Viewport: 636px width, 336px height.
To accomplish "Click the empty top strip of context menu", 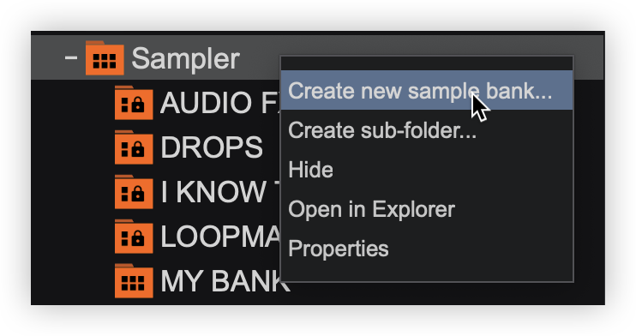I will tap(427, 63).
